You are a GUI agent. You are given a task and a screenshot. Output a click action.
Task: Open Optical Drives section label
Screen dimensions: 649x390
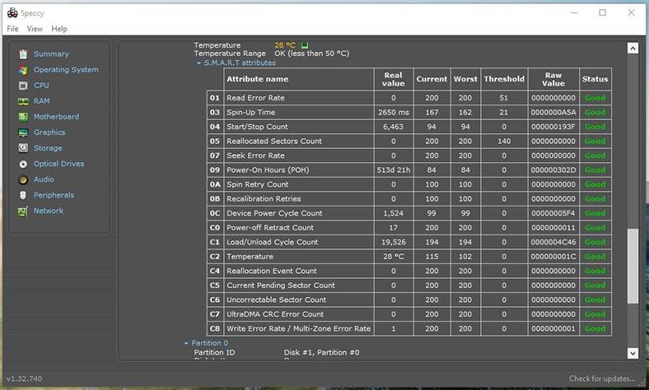point(58,165)
